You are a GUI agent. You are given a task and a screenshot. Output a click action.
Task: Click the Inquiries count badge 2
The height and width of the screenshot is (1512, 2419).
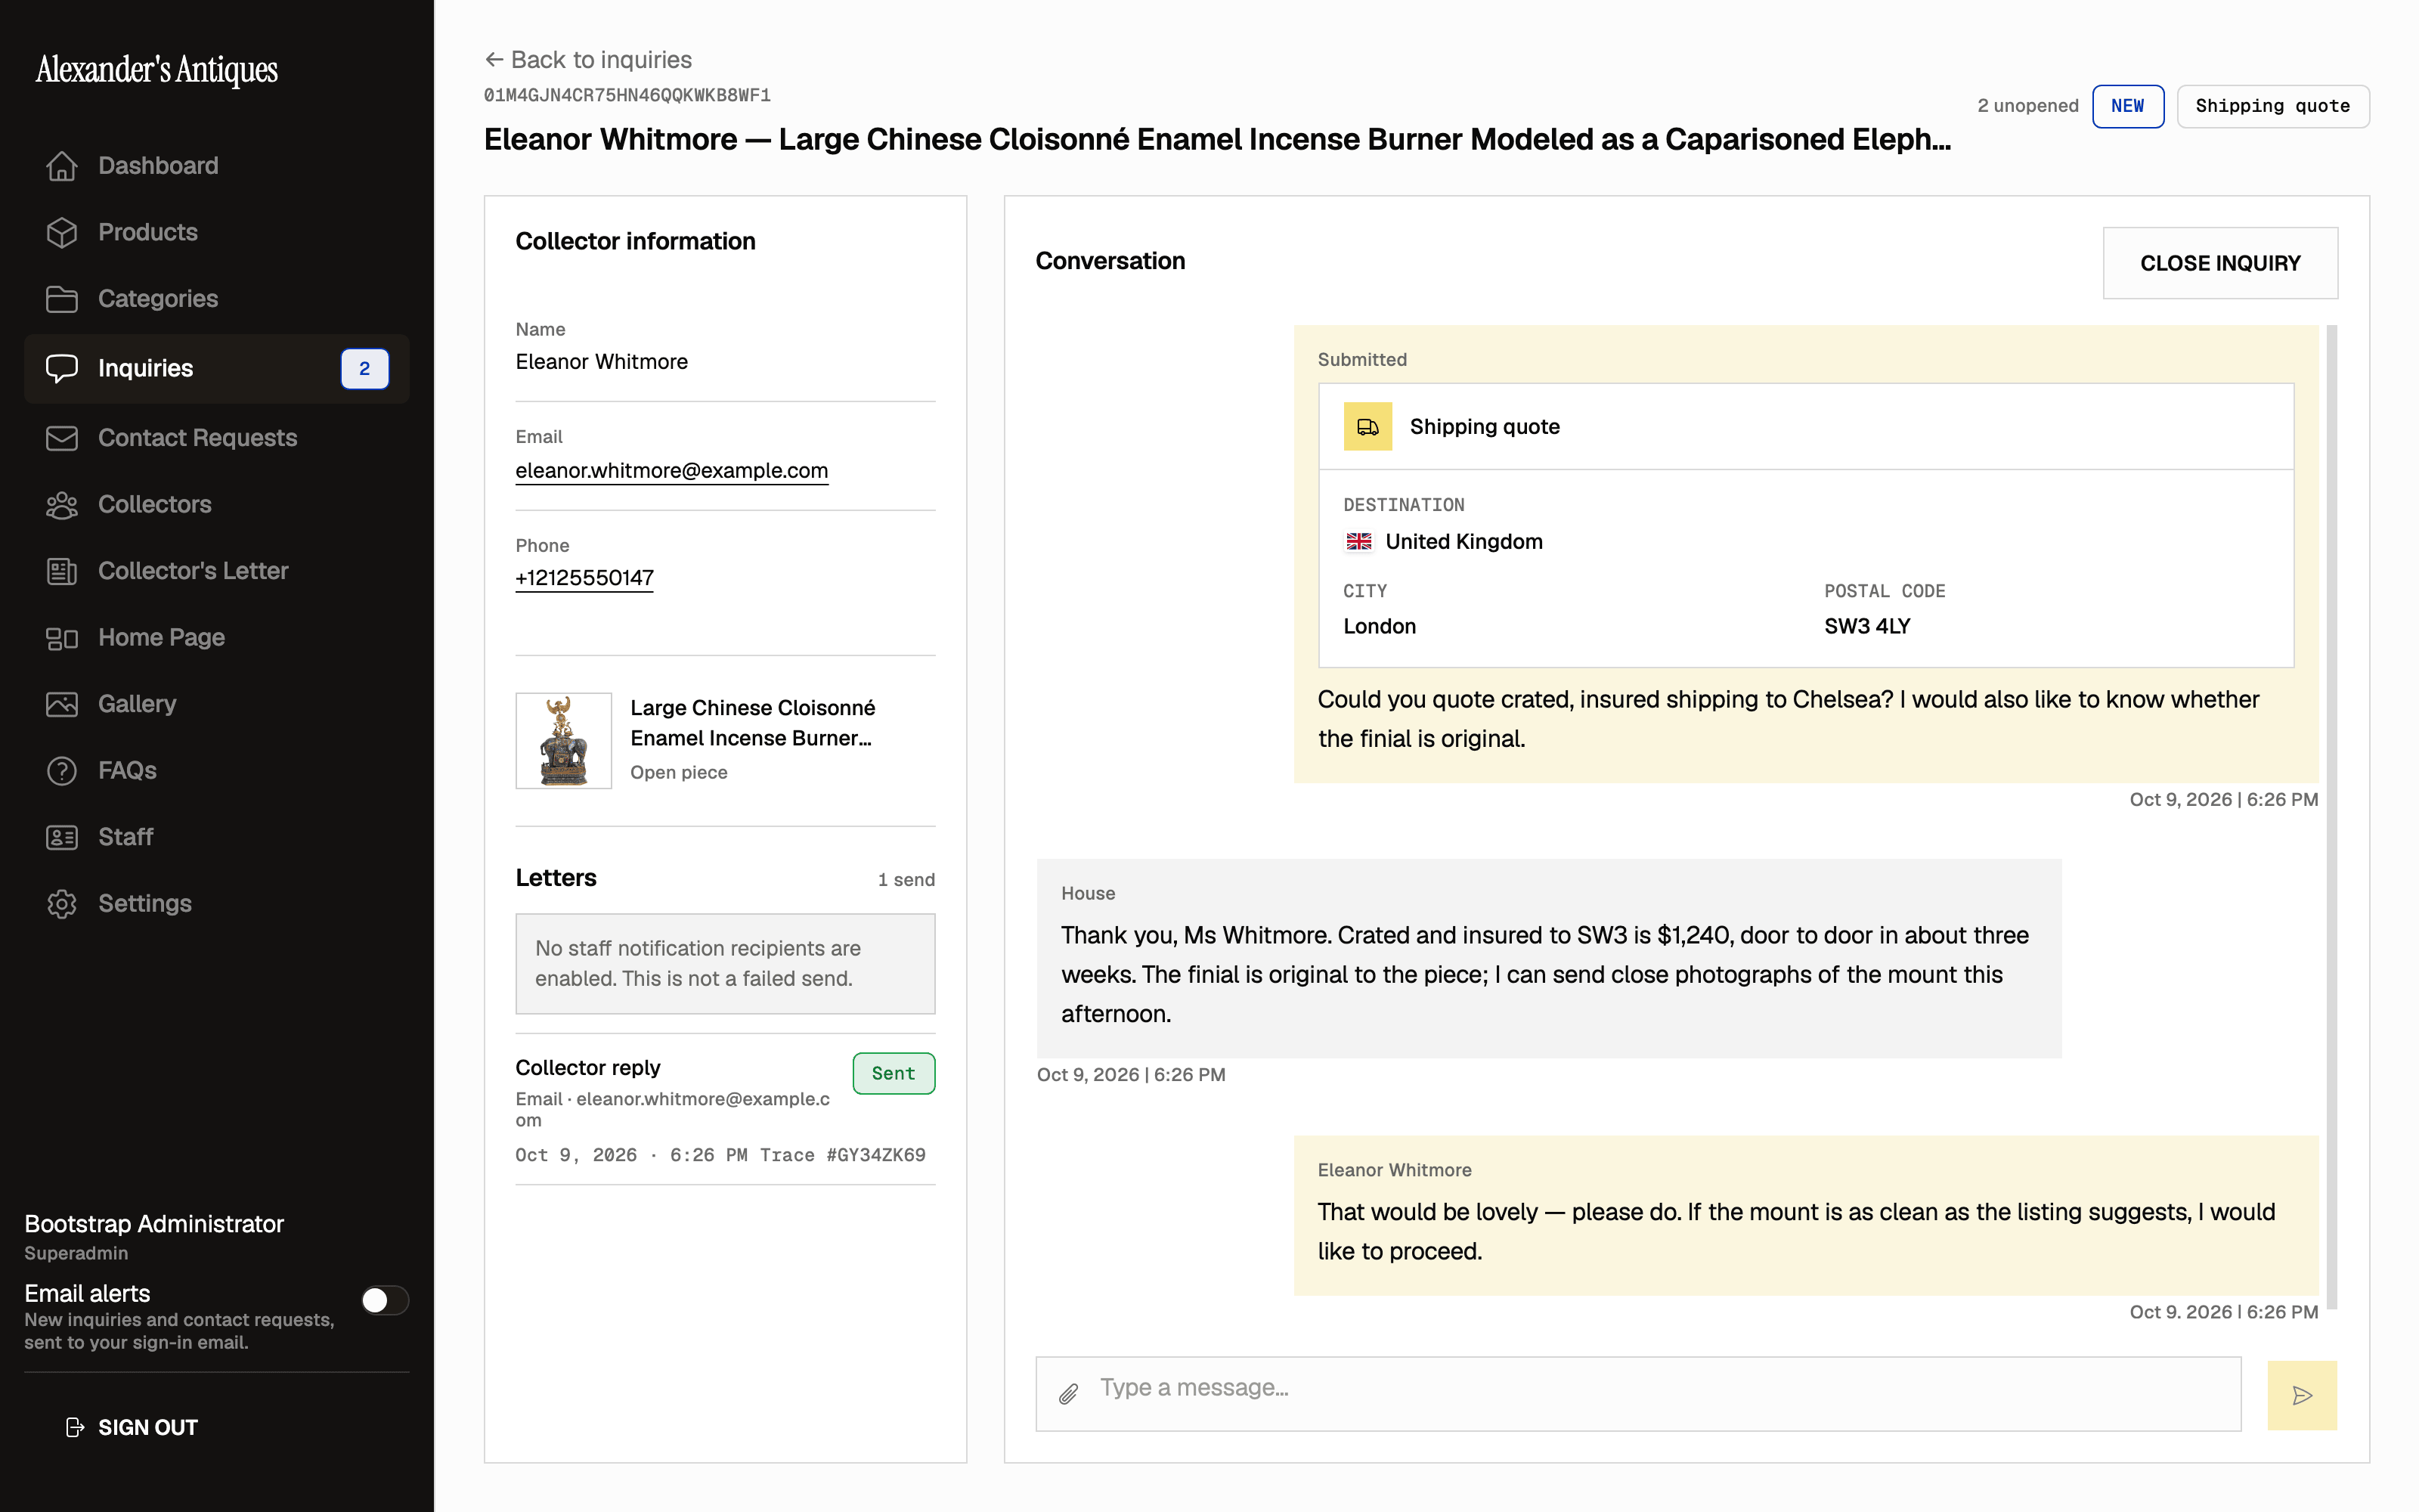(365, 369)
